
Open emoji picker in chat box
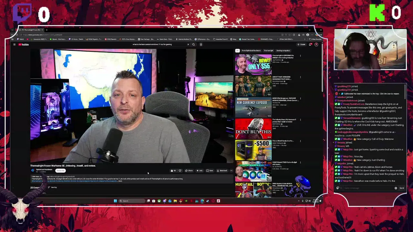coord(396,188)
